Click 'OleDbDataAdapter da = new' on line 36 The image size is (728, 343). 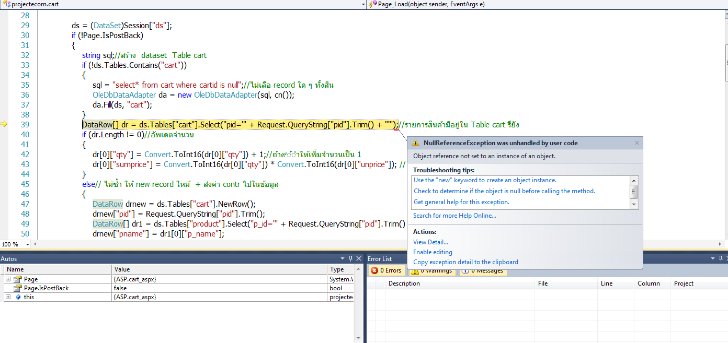coord(142,95)
